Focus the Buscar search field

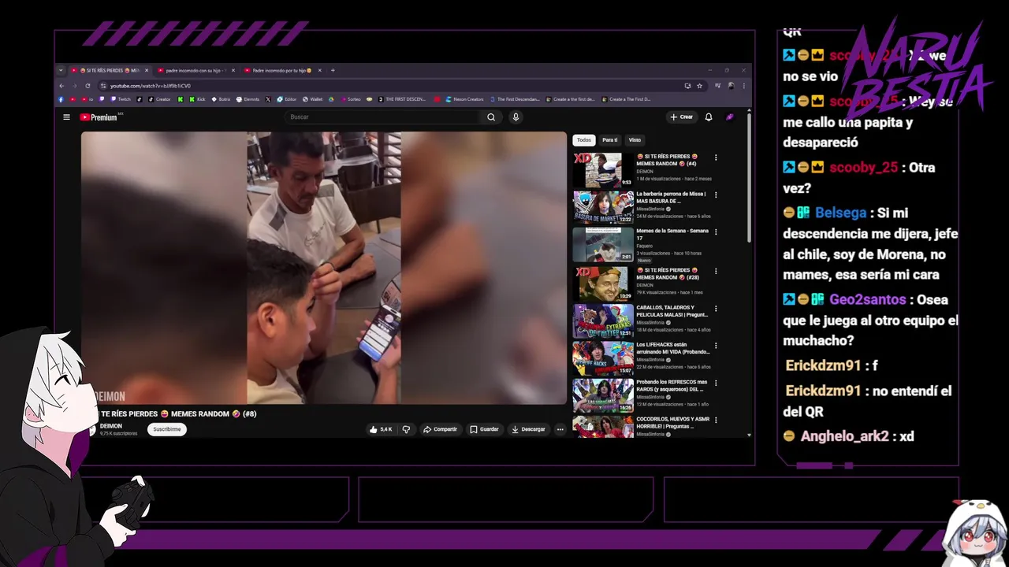point(383,117)
